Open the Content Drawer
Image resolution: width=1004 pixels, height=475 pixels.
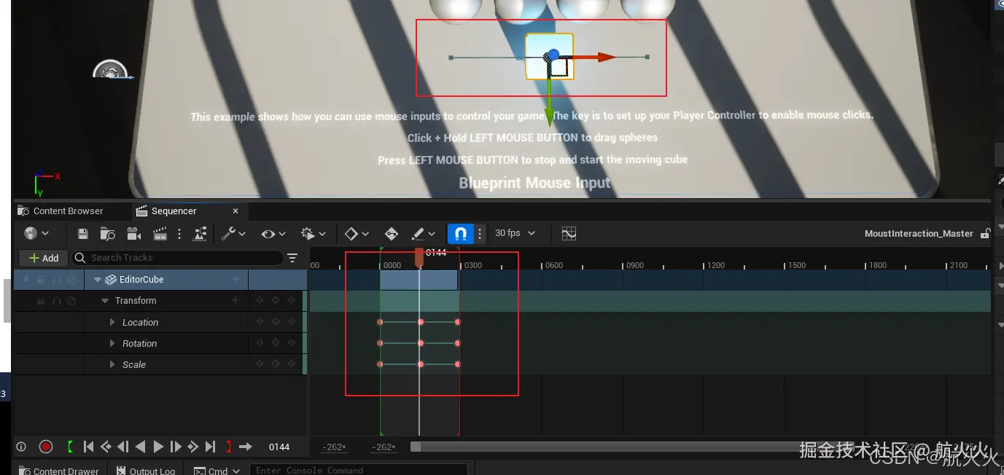pyautogui.click(x=59, y=471)
